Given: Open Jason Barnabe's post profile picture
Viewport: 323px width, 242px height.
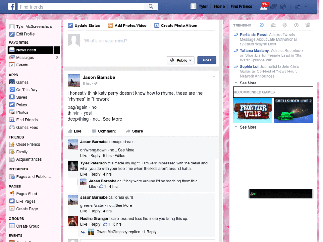Looking at the screenshot, I should [x=74, y=80].
